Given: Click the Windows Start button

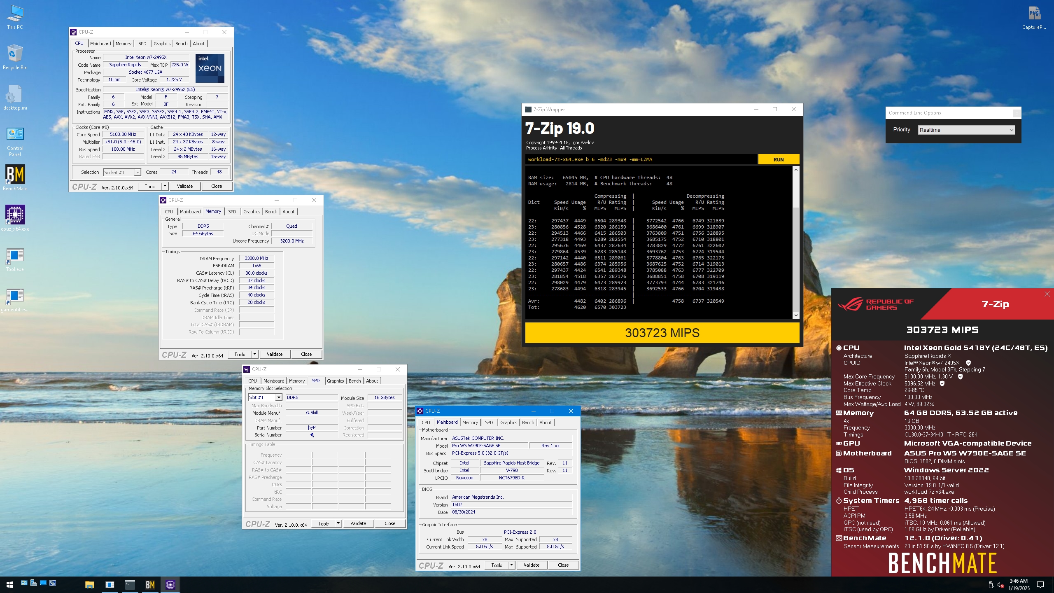Looking at the screenshot, I should [10, 584].
